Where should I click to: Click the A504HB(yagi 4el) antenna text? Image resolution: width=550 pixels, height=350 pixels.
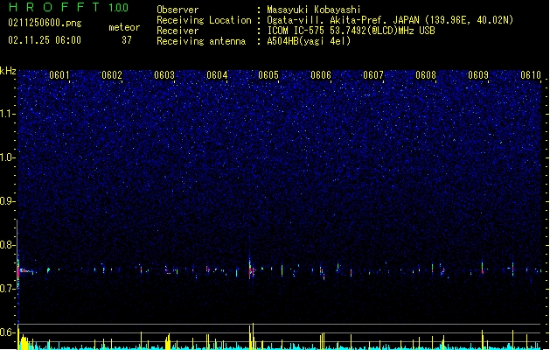tap(309, 41)
